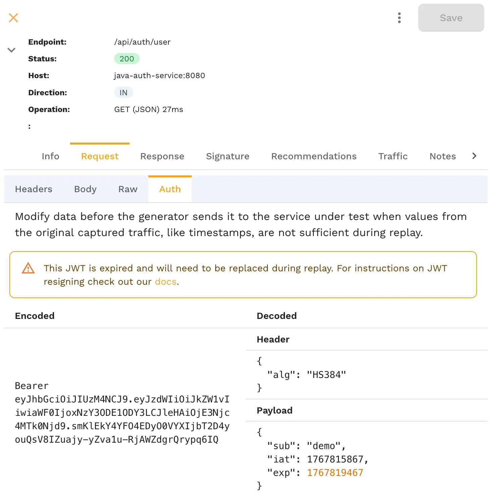Select the Auth sub-tab
The image size is (490, 493).
[x=169, y=189]
